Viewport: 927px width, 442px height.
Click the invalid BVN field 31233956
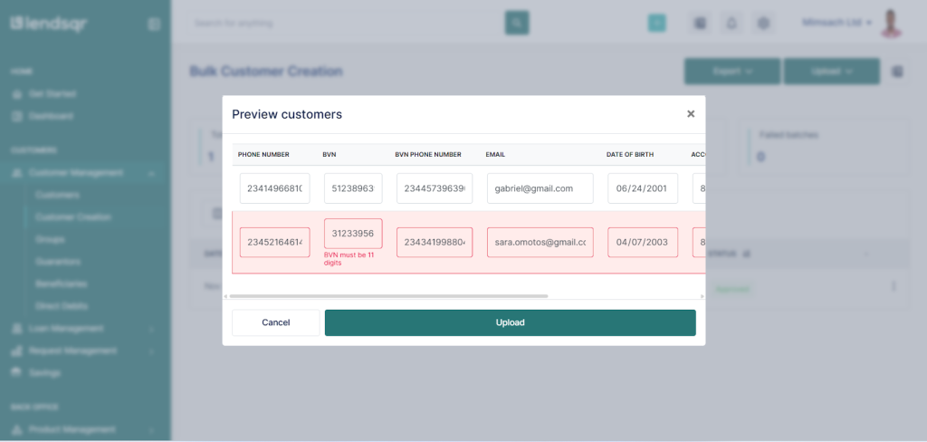pos(353,234)
